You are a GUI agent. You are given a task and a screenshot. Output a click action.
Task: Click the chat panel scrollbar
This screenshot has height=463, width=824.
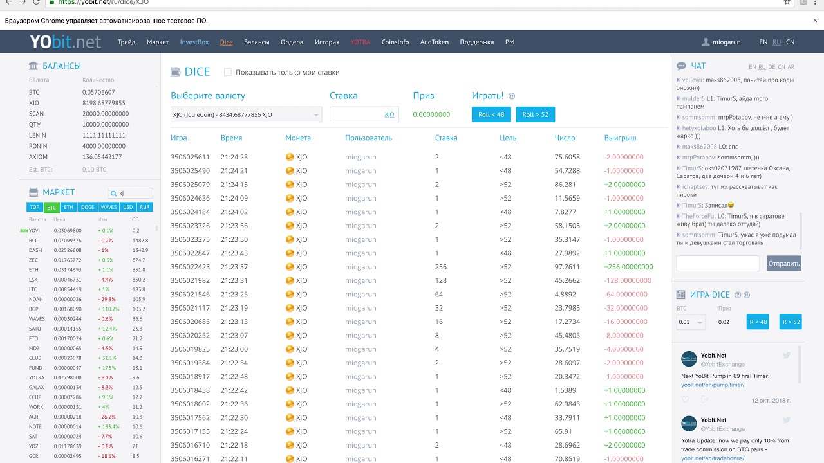coord(801,230)
